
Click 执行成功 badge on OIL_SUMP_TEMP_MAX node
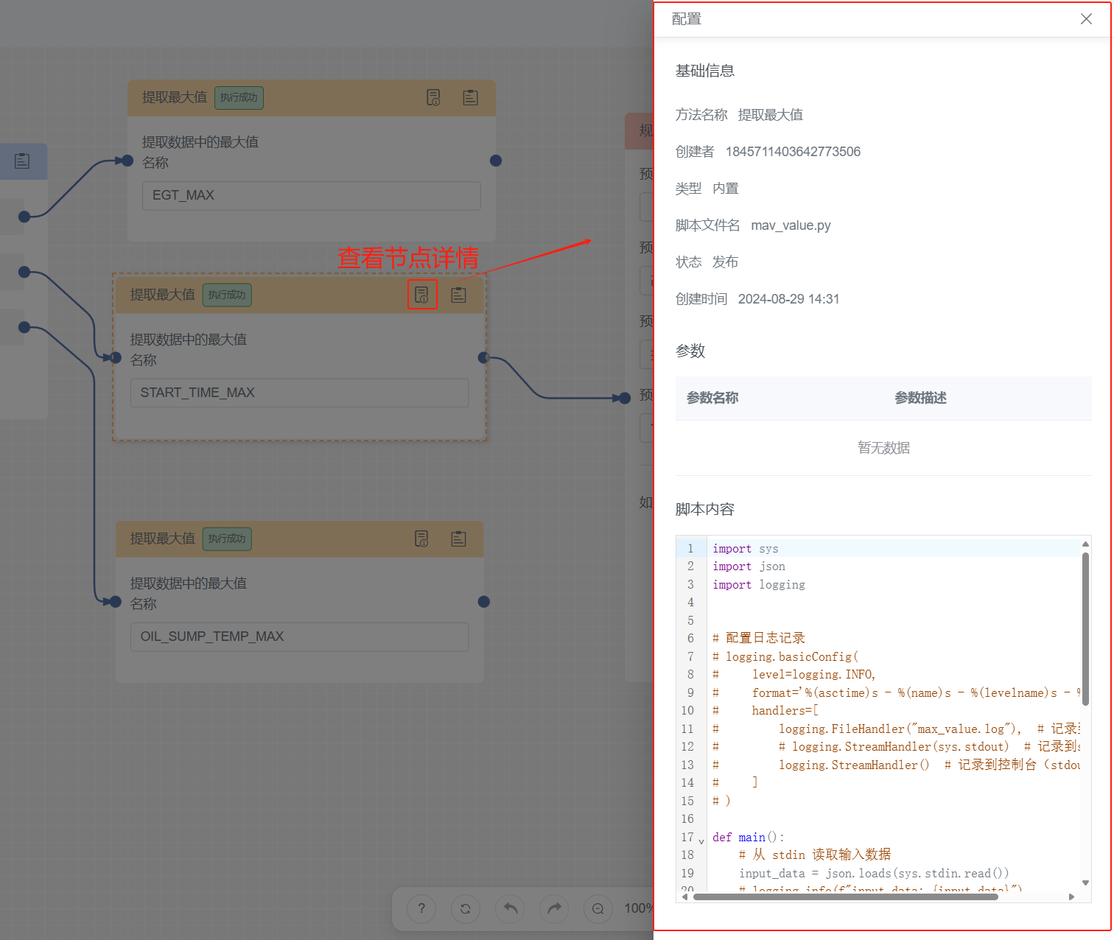[x=227, y=539]
